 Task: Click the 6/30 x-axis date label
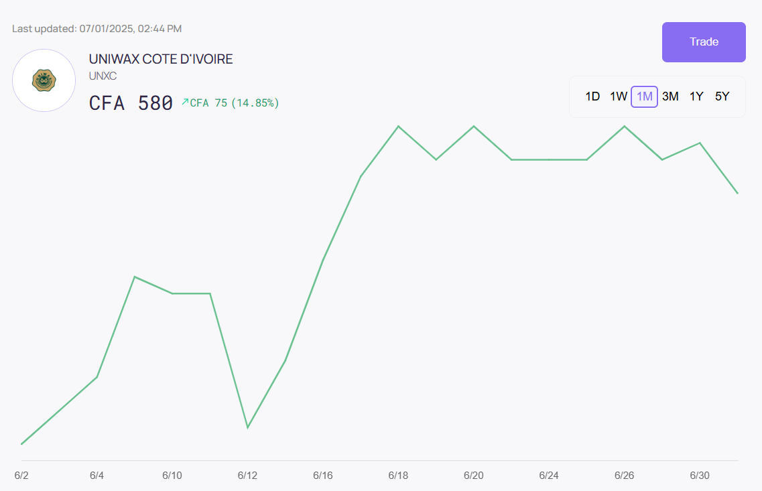click(700, 475)
